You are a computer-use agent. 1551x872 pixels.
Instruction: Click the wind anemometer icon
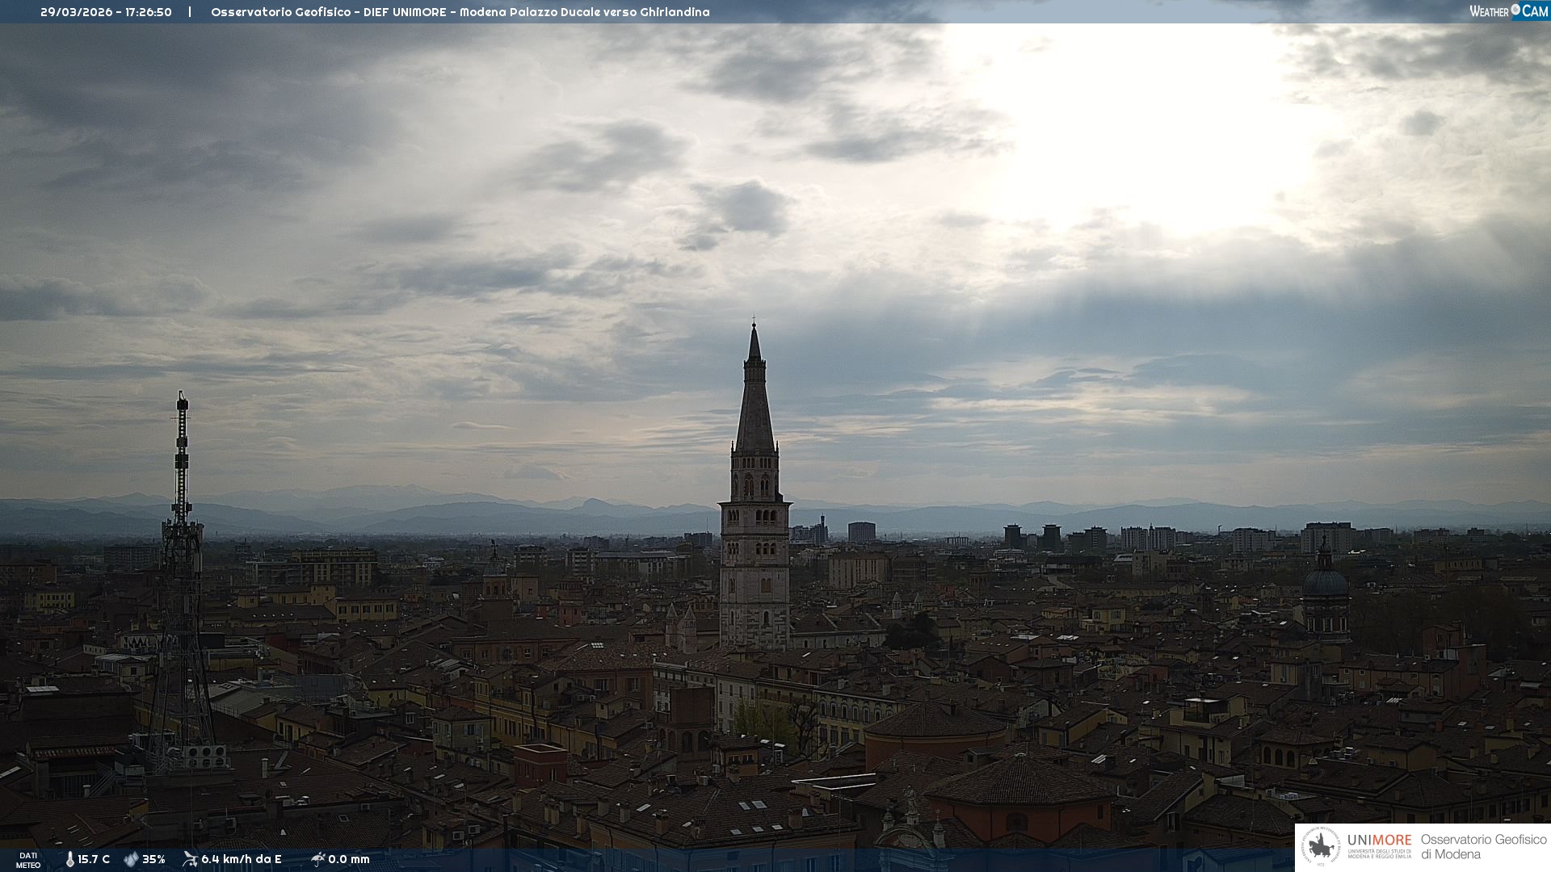coord(190,859)
